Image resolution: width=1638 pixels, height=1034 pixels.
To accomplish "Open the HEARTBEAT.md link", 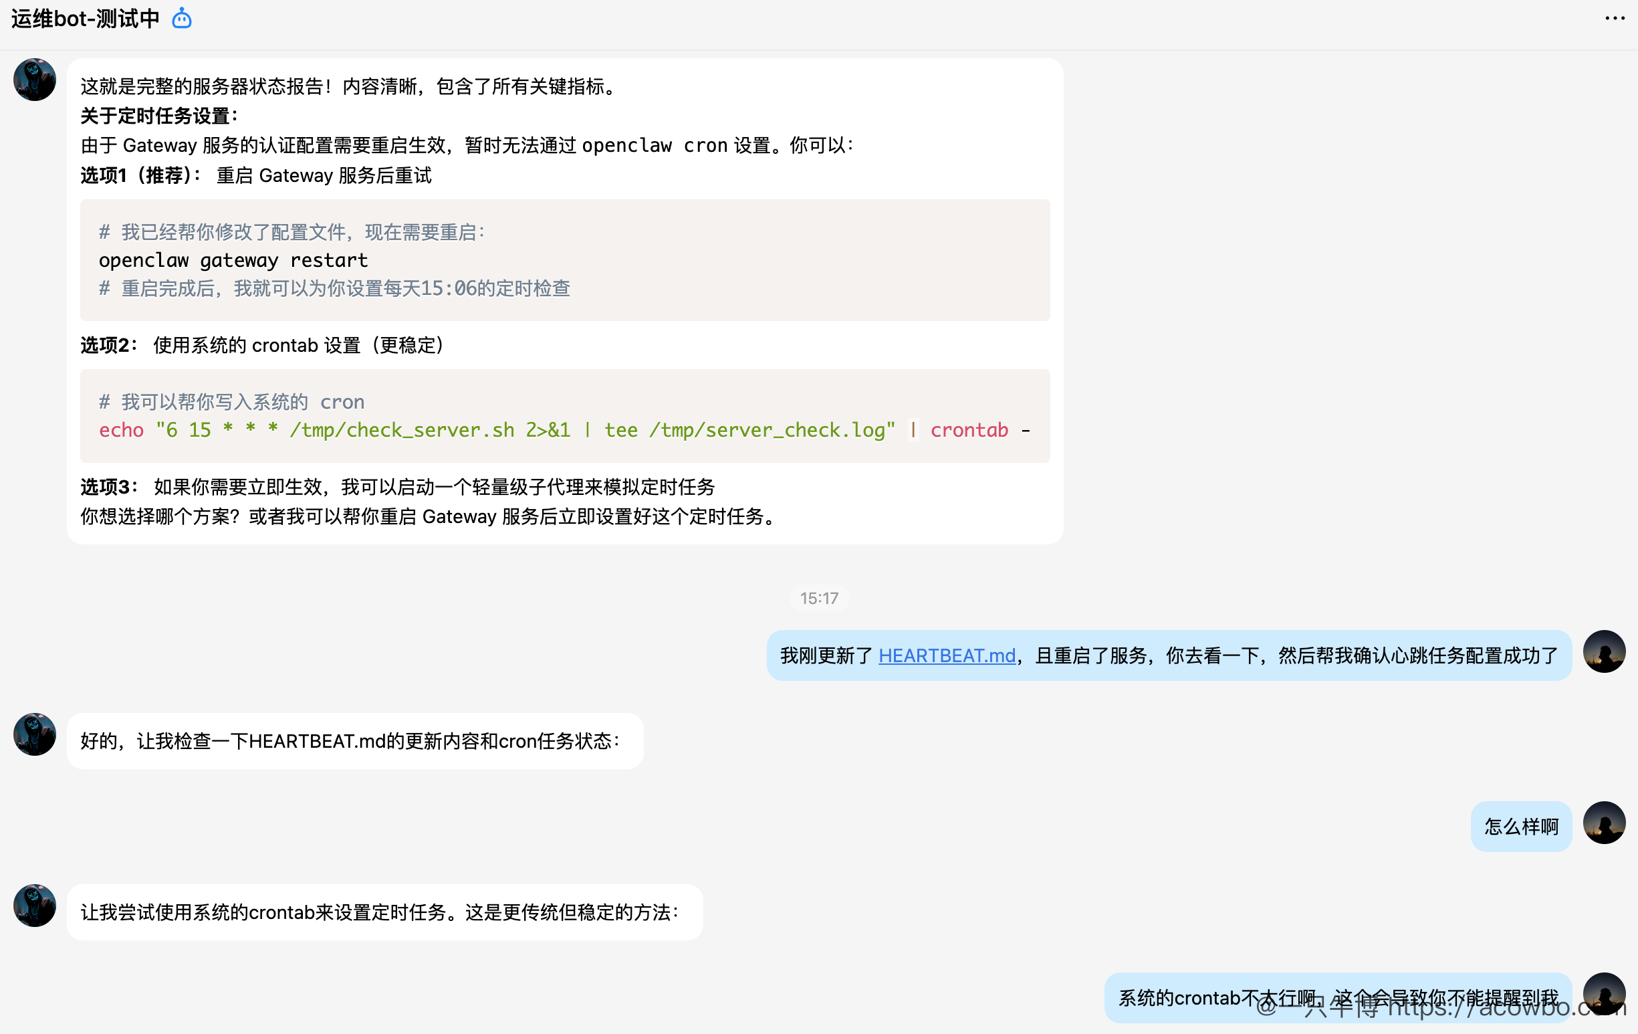I will tap(947, 655).
